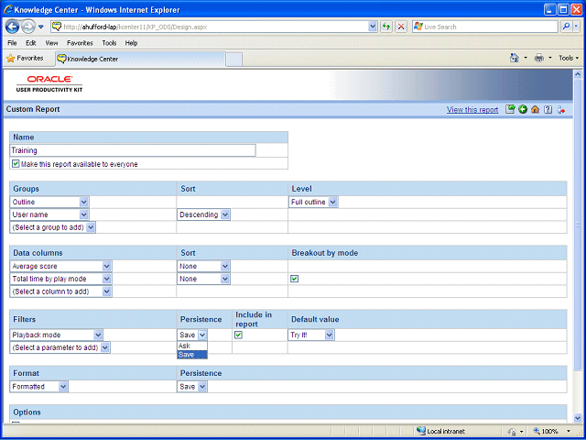586x440 pixels.
Task: Click the browser Back button
Action: tap(12, 27)
